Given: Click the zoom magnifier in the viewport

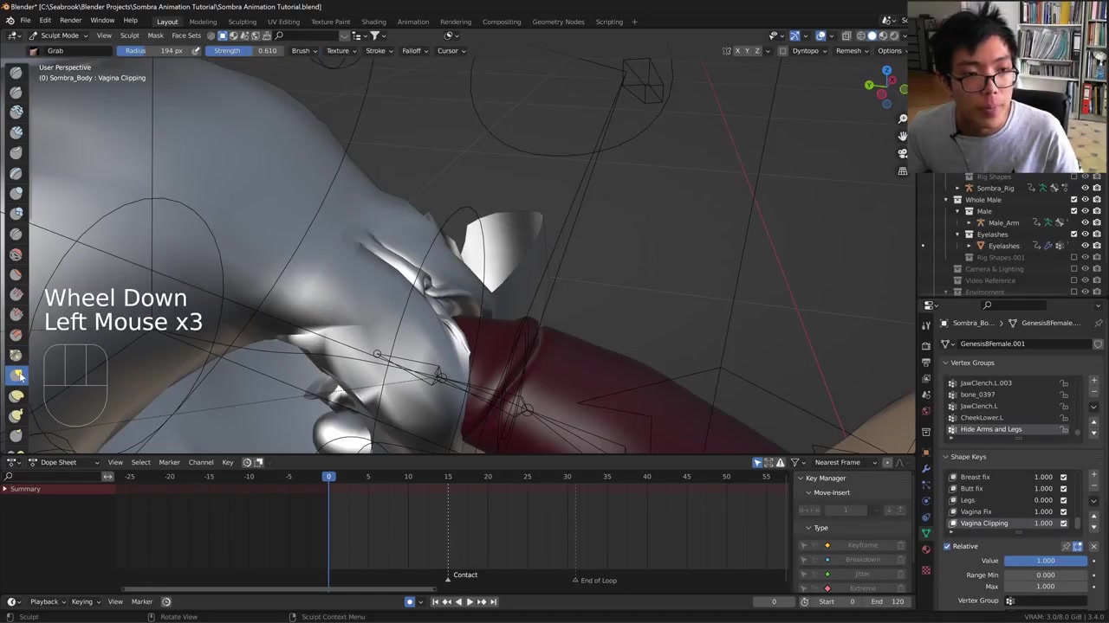Looking at the screenshot, I should 903,119.
